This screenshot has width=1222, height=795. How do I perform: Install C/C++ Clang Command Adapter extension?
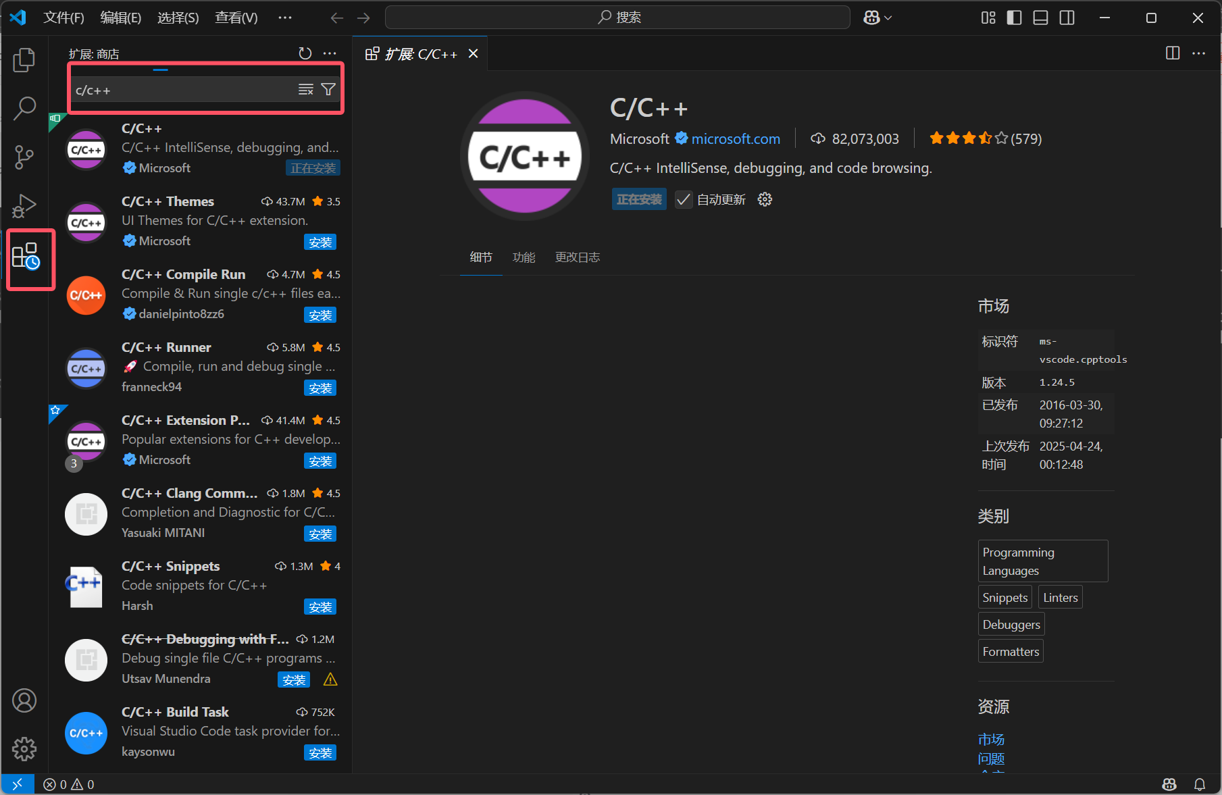320,534
